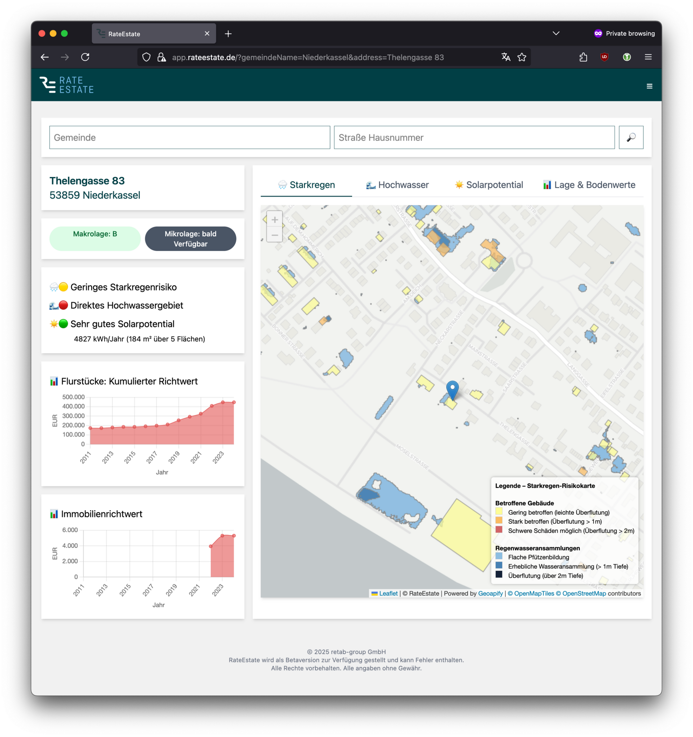The width and height of the screenshot is (693, 737).
Task: Click the translate page icon
Action: point(505,57)
